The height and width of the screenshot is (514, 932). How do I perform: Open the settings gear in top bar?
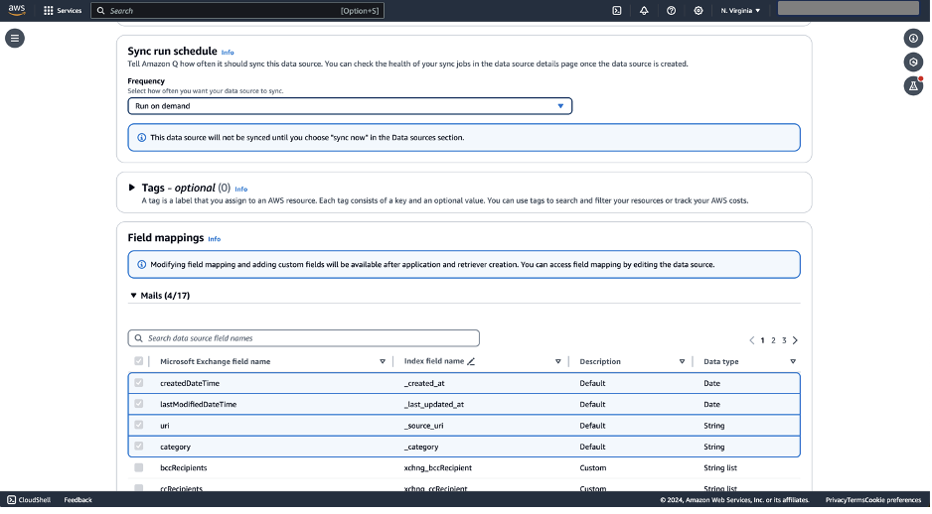click(x=699, y=11)
